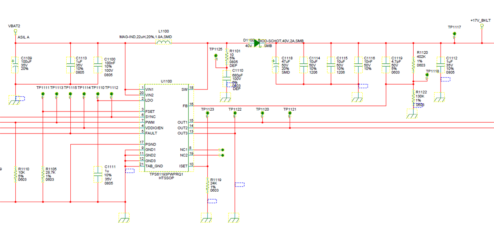
Task: Select the SW pin label on U1100
Action: coord(184,90)
